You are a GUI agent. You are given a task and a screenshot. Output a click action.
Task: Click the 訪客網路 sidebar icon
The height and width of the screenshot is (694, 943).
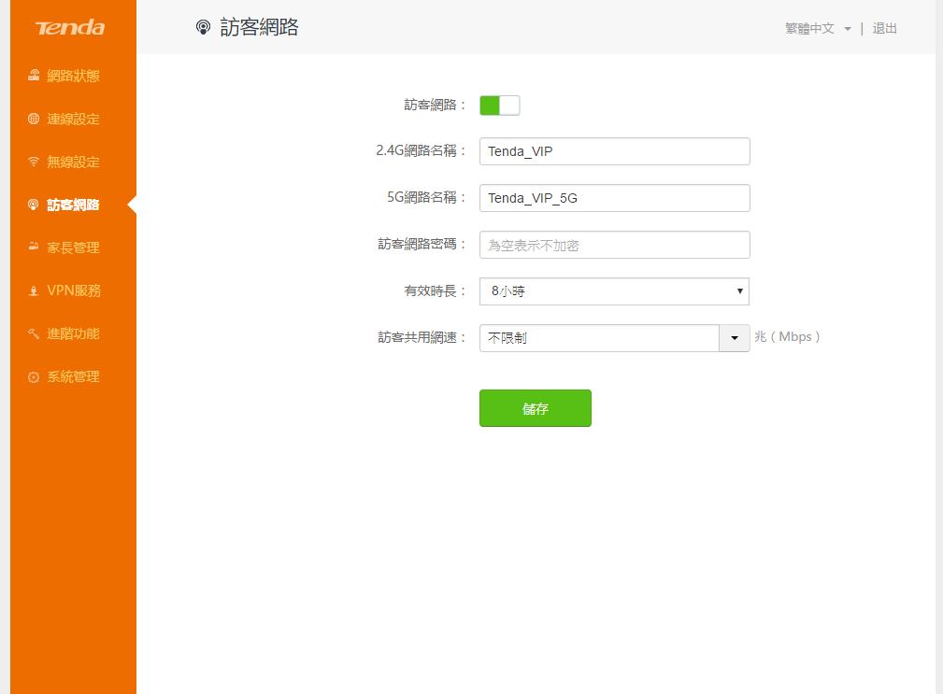tap(34, 205)
